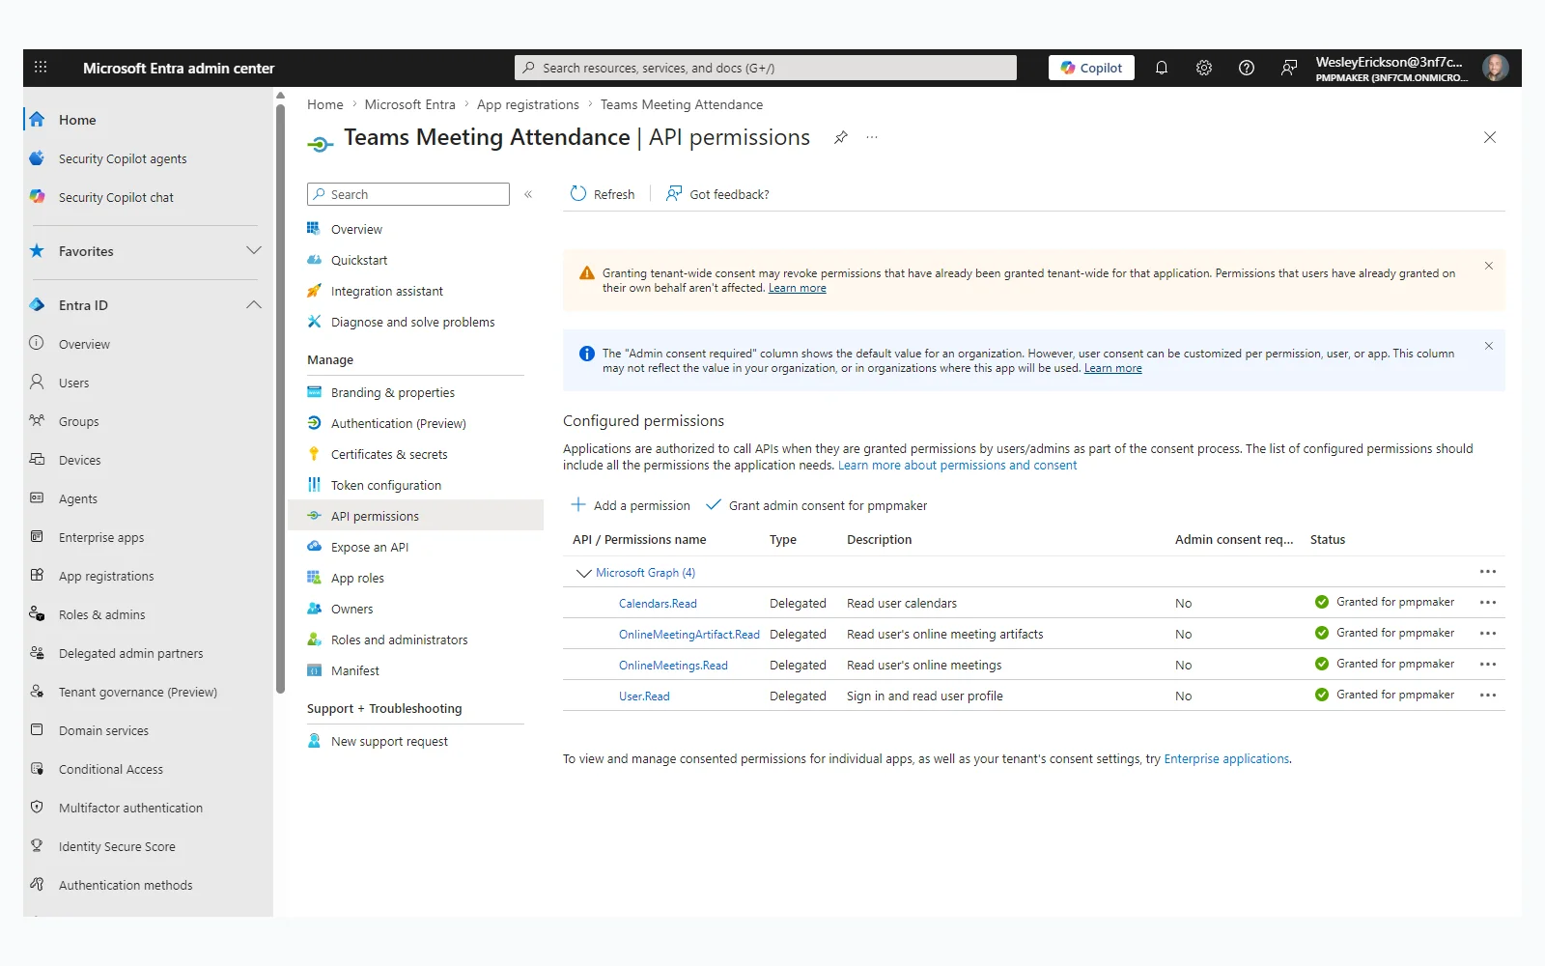
Task: Click Refresh in the command bar
Action: [x=603, y=194]
